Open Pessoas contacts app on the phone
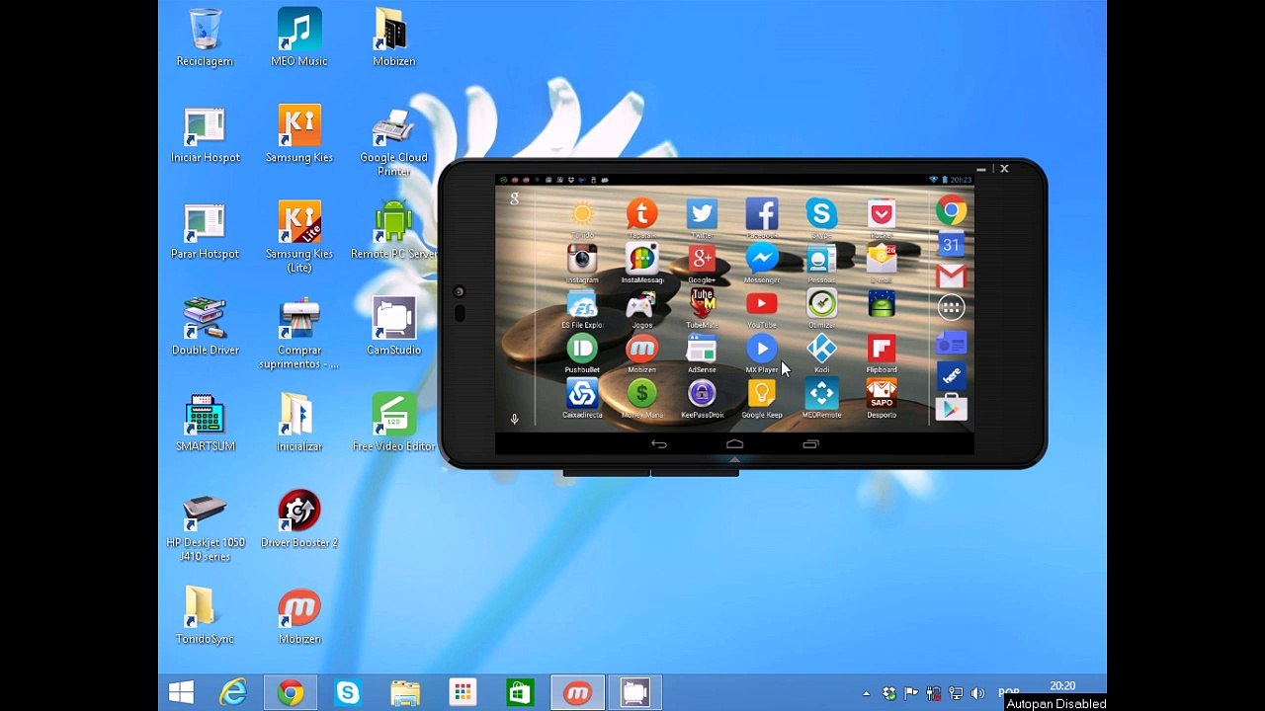Image resolution: width=1265 pixels, height=711 pixels. point(821,259)
